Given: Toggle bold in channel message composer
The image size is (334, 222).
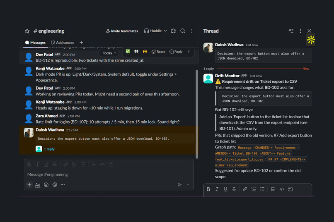Looking at the screenshot, I should (29, 165).
